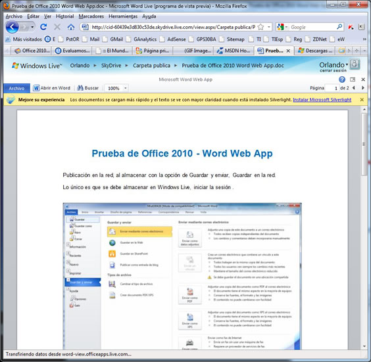
Task: Click the Abrir en Word icon
Action: pyautogui.click(x=36, y=88)
